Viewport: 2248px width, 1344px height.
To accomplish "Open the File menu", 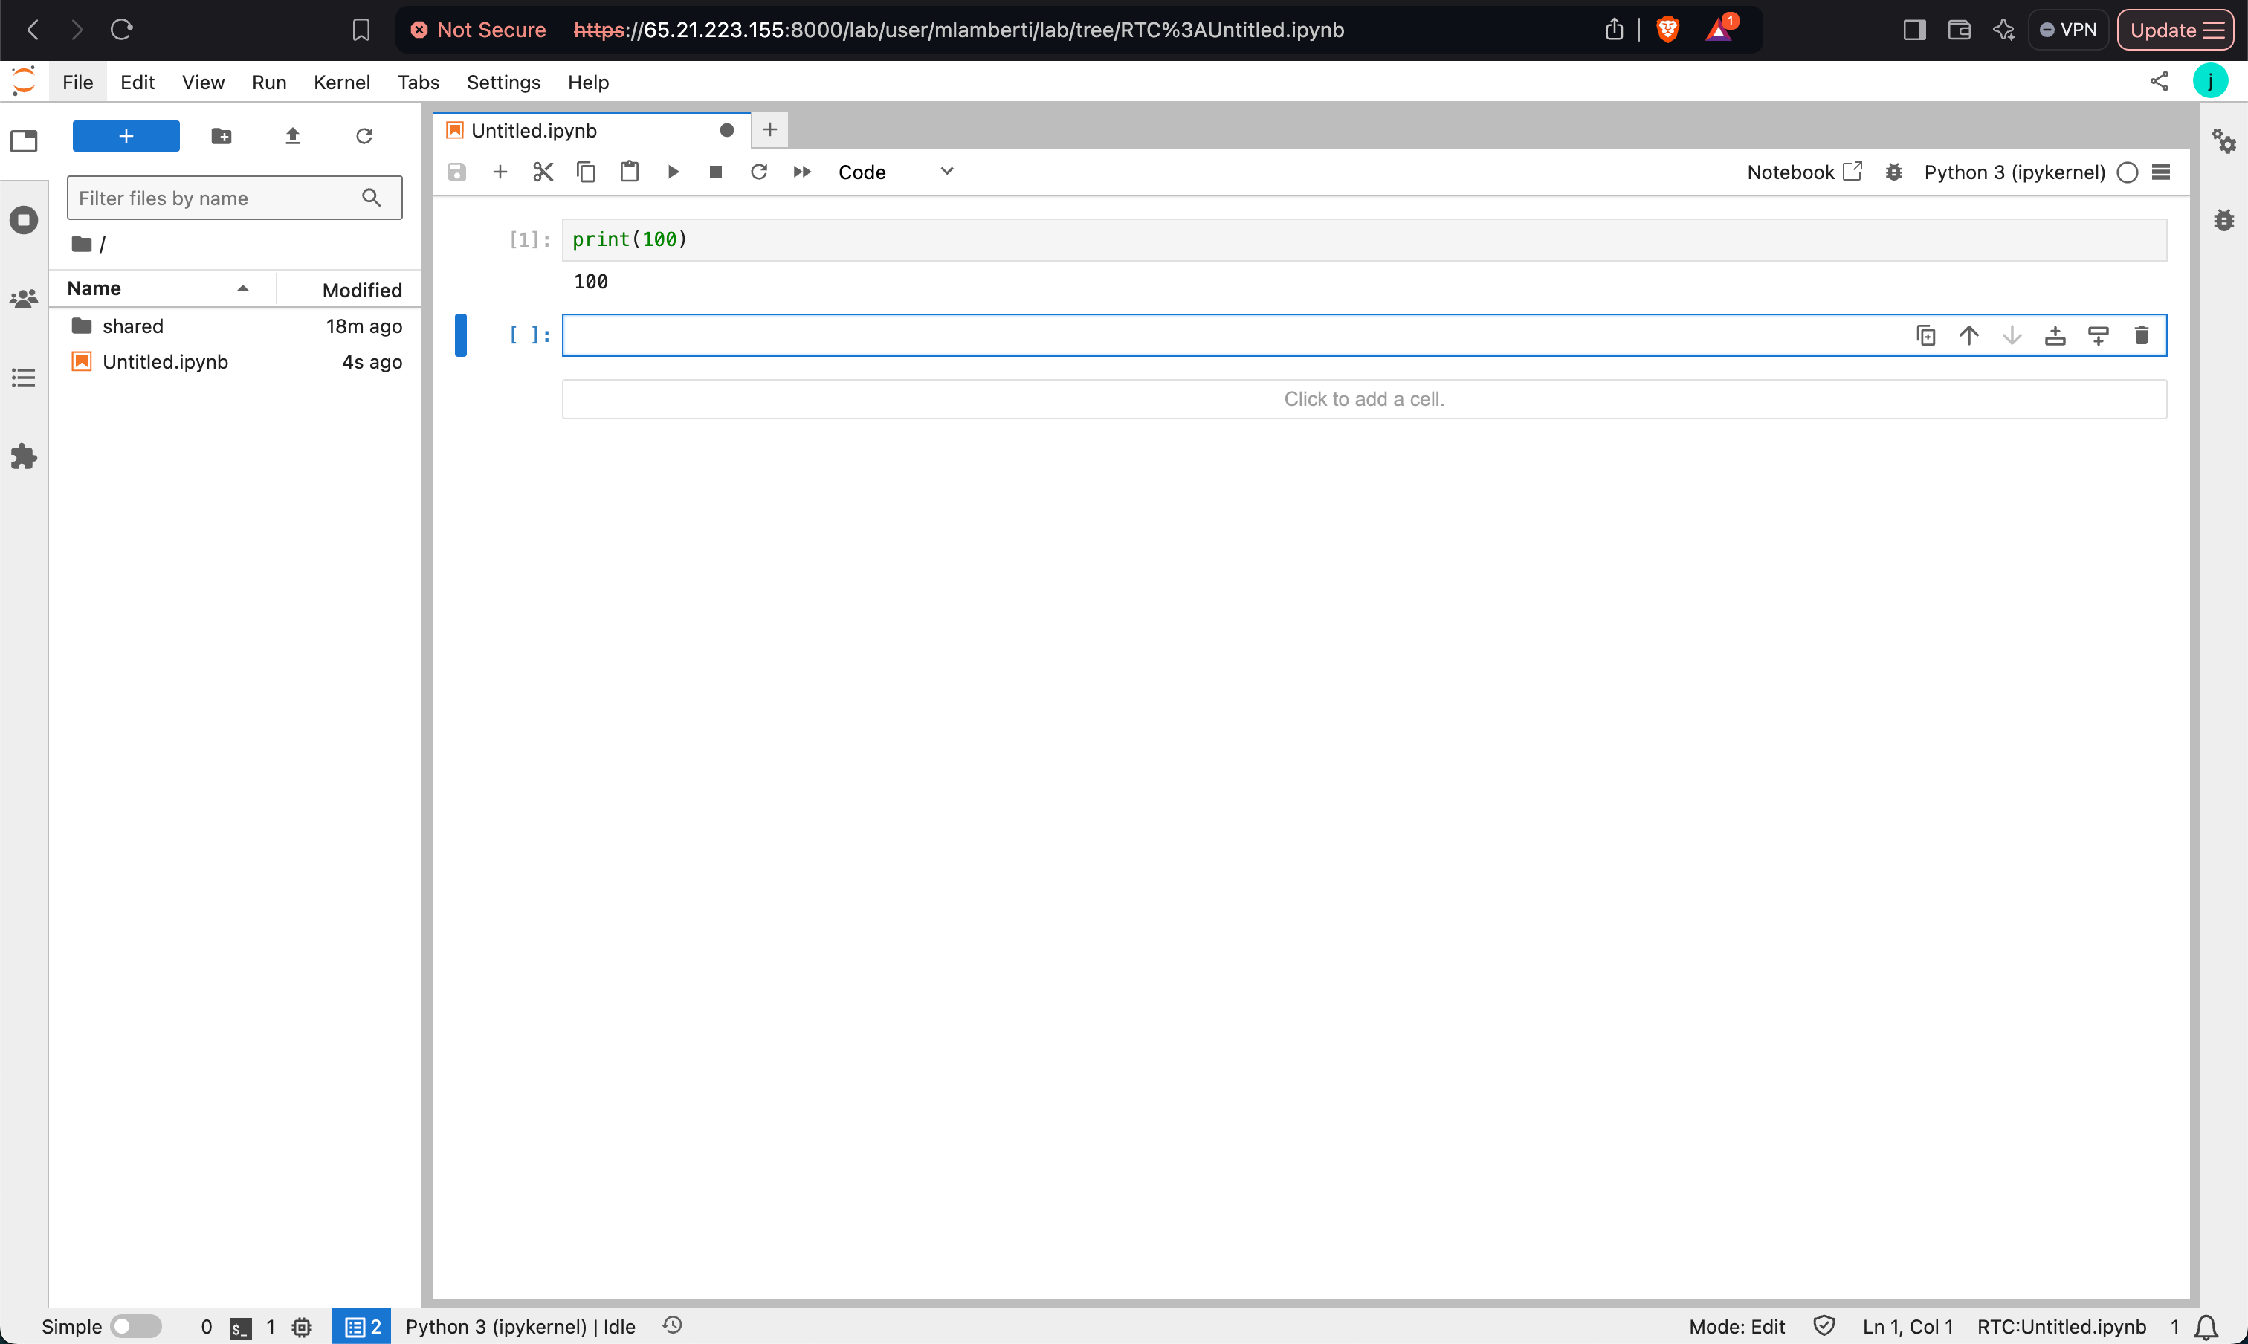I will tap(78, 83).
